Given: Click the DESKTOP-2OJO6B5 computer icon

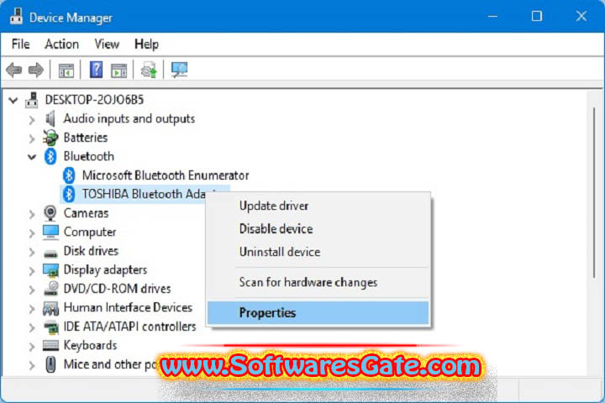Looking at the screenshot, I should 32,100.
